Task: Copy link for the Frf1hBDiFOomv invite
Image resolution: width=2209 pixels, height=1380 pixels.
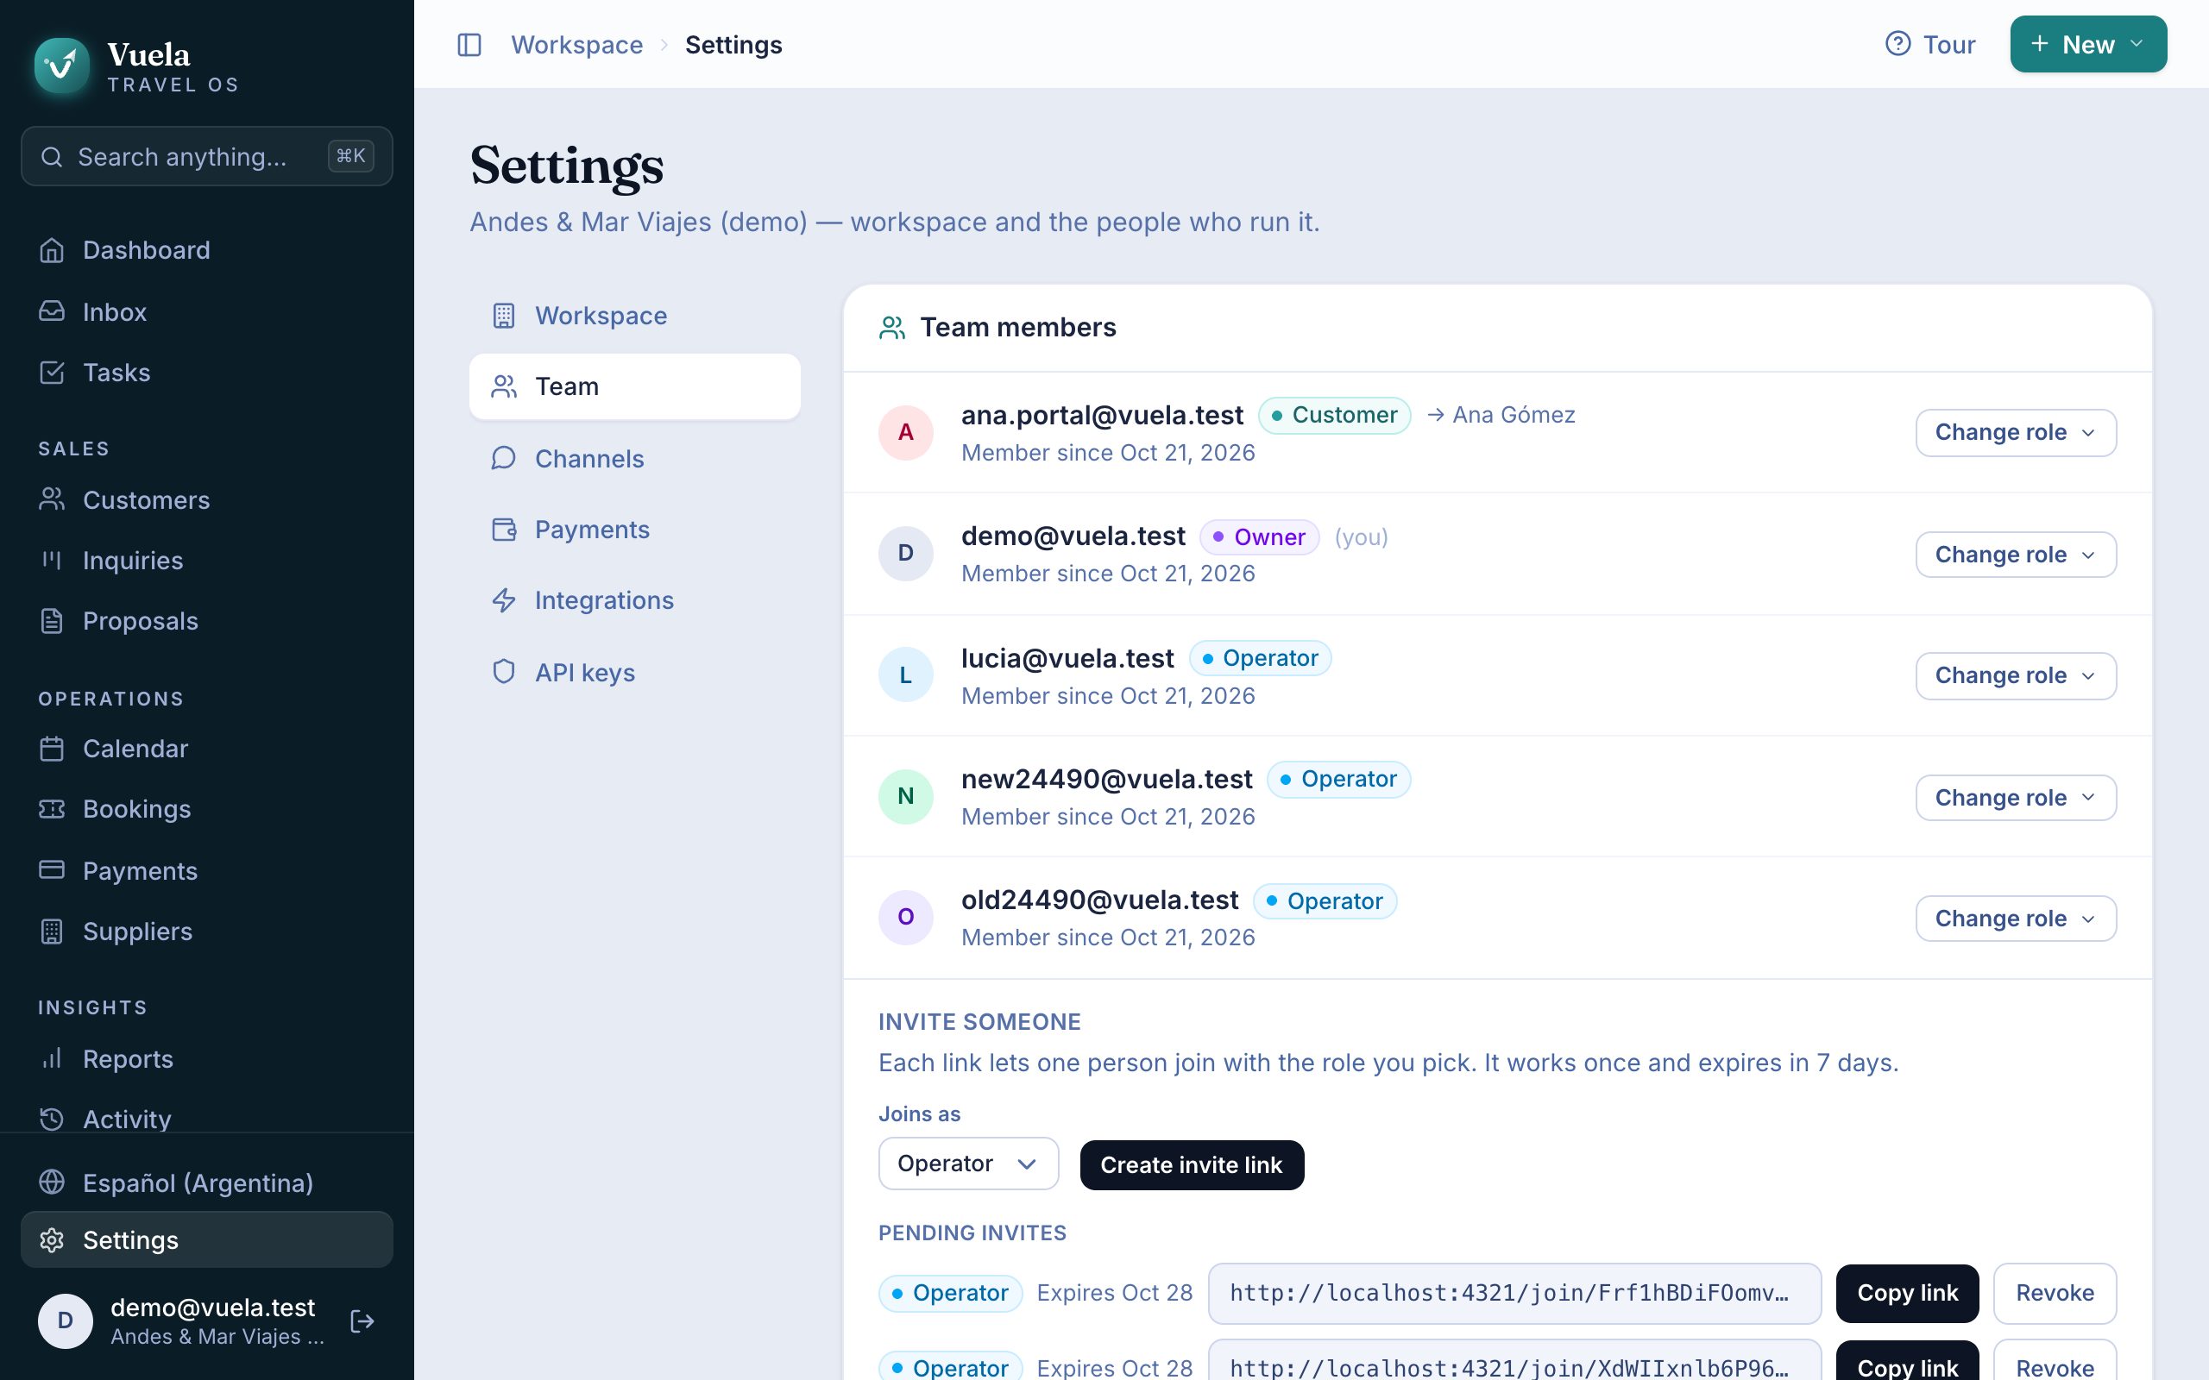Action: 1908,1293
